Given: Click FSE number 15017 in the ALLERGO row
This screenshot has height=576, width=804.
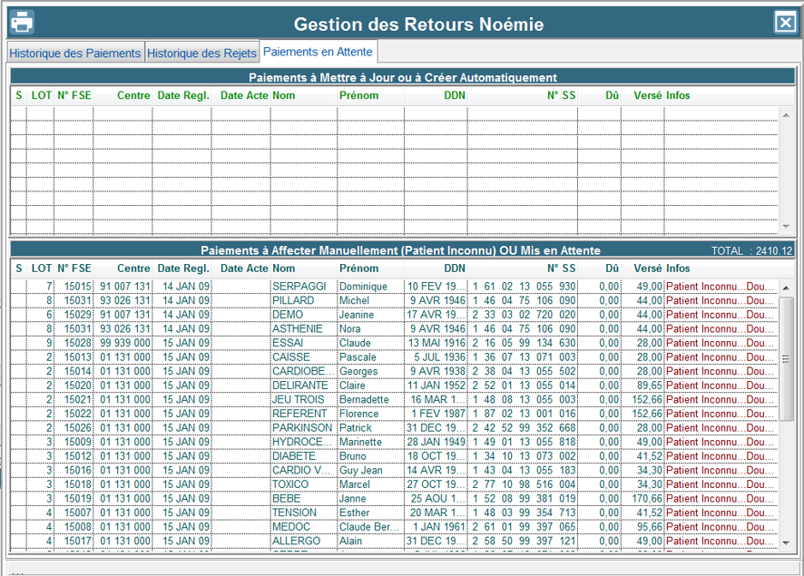Looking at the screenshot, I should point(78,542).
